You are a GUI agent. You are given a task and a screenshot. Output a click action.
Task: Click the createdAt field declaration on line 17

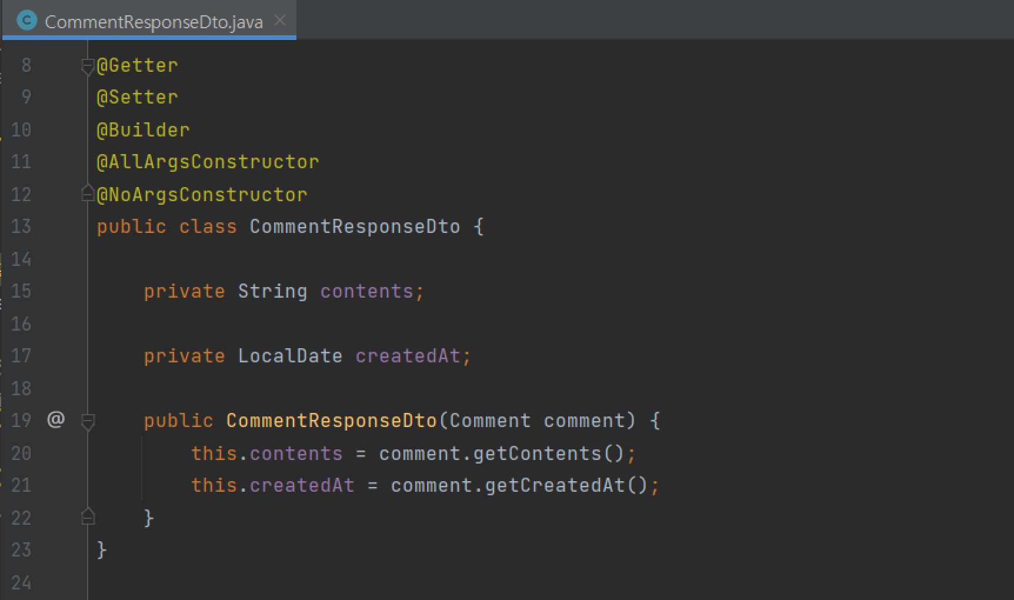(x=408, y=356)
